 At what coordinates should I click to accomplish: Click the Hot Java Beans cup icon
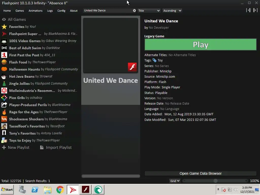tap(4, 76)
